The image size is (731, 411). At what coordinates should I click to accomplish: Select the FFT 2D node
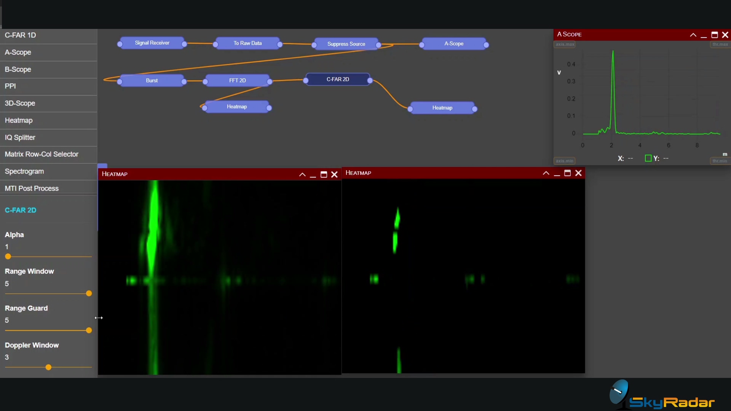237,80
